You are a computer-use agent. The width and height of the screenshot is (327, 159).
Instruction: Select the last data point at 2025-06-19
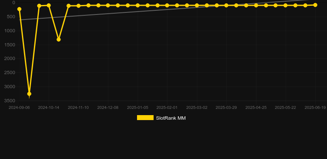tap(315, 5)
